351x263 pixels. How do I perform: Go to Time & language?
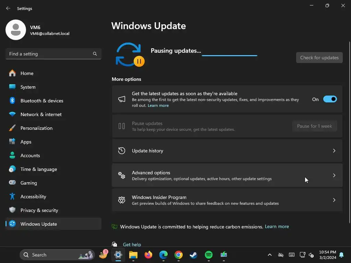[53, 169]
